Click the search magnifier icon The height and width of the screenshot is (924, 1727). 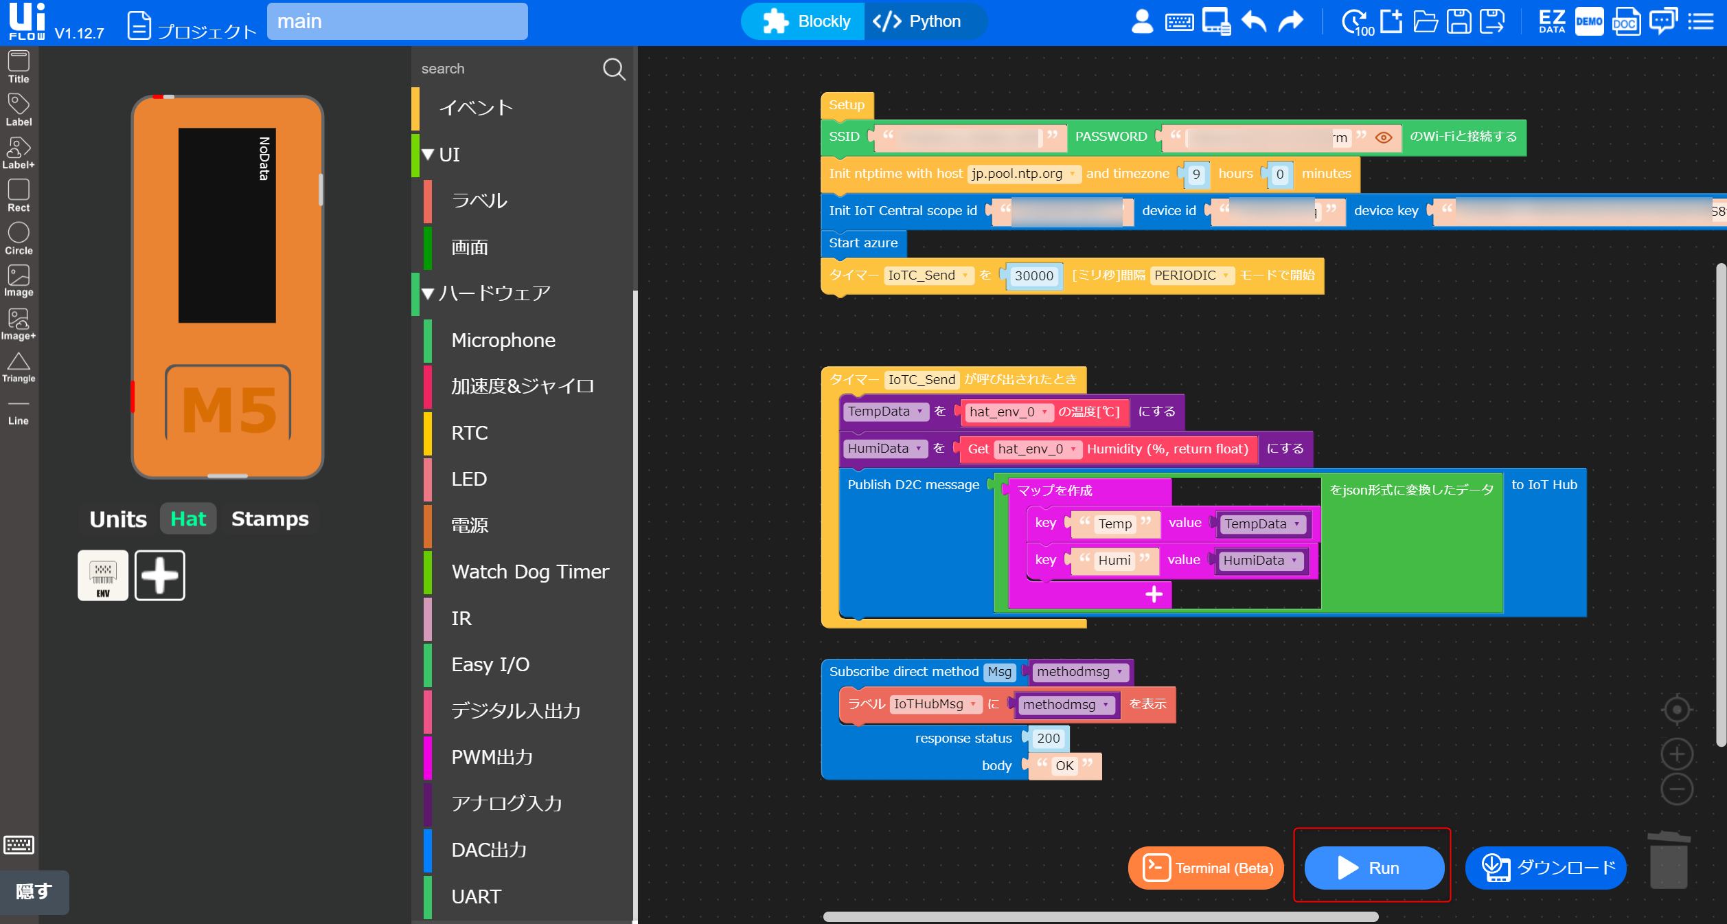613,69
